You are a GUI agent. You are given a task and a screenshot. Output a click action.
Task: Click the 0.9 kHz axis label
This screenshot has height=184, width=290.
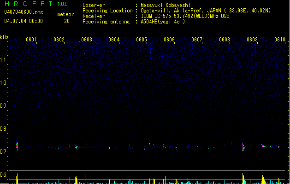(3, 106)
